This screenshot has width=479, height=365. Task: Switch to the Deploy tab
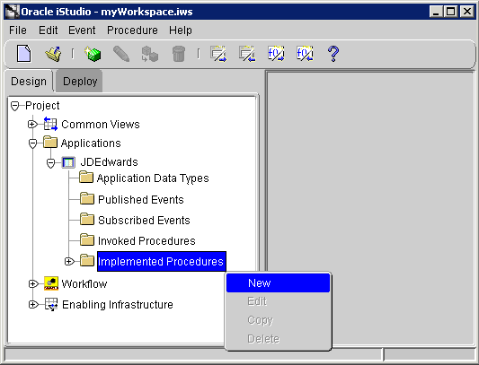[80, 81]
